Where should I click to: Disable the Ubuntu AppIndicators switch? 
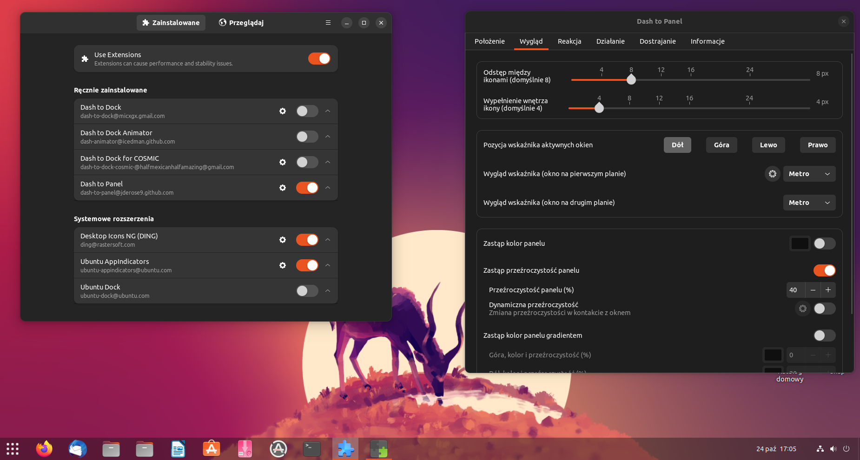tap(307, 265)
